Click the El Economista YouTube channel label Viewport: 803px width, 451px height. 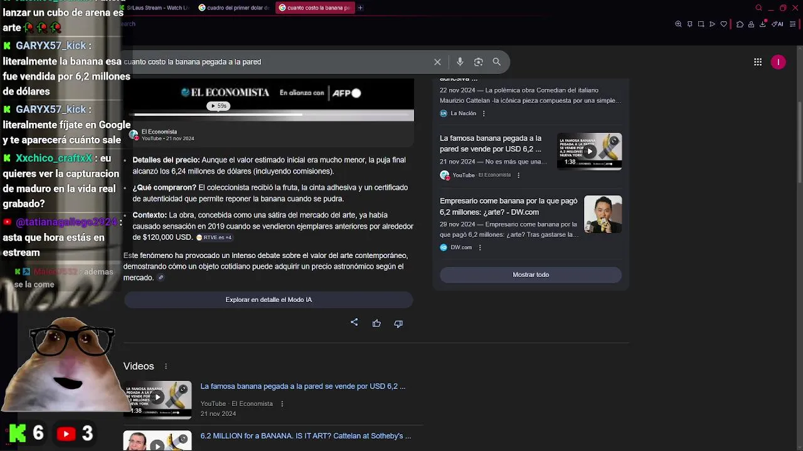(159, 132)
